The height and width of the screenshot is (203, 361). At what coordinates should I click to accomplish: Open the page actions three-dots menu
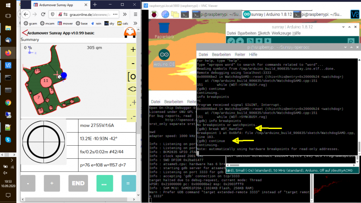(x=116, y=14)
